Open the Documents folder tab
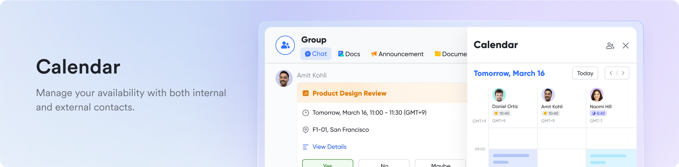 pos(450,54)
